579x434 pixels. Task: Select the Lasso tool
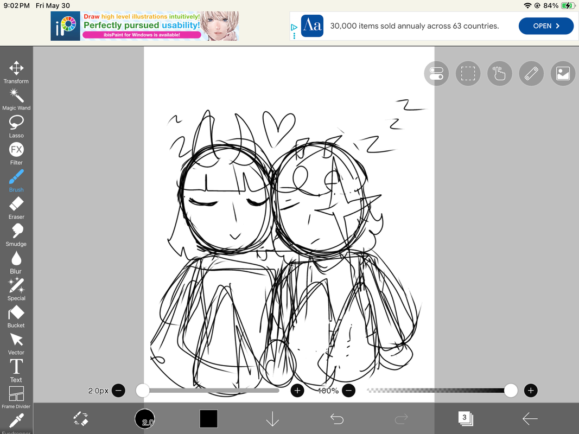pyautogui.click(x=16, y=126)
